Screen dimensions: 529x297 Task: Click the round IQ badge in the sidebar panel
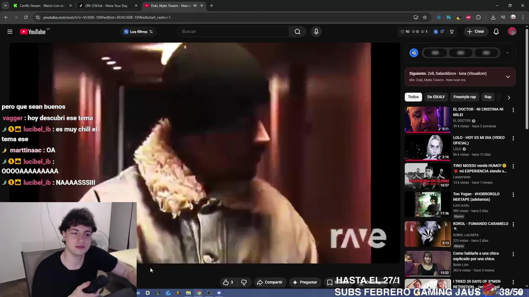[x=414, y=53]
